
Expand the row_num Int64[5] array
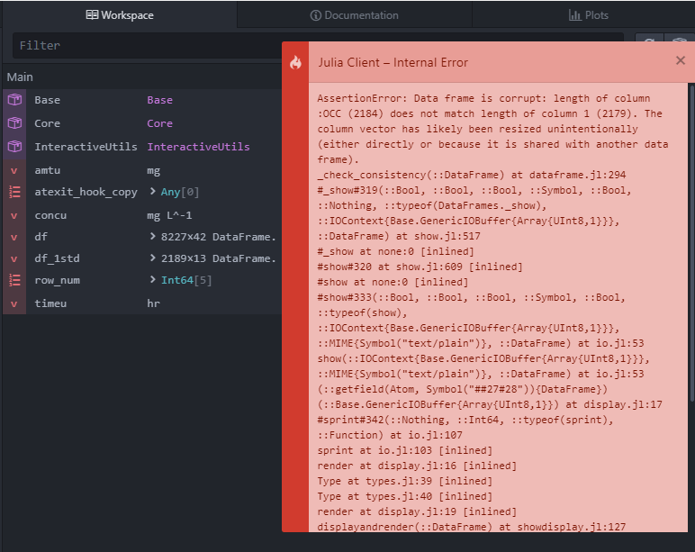click(152, 279)
